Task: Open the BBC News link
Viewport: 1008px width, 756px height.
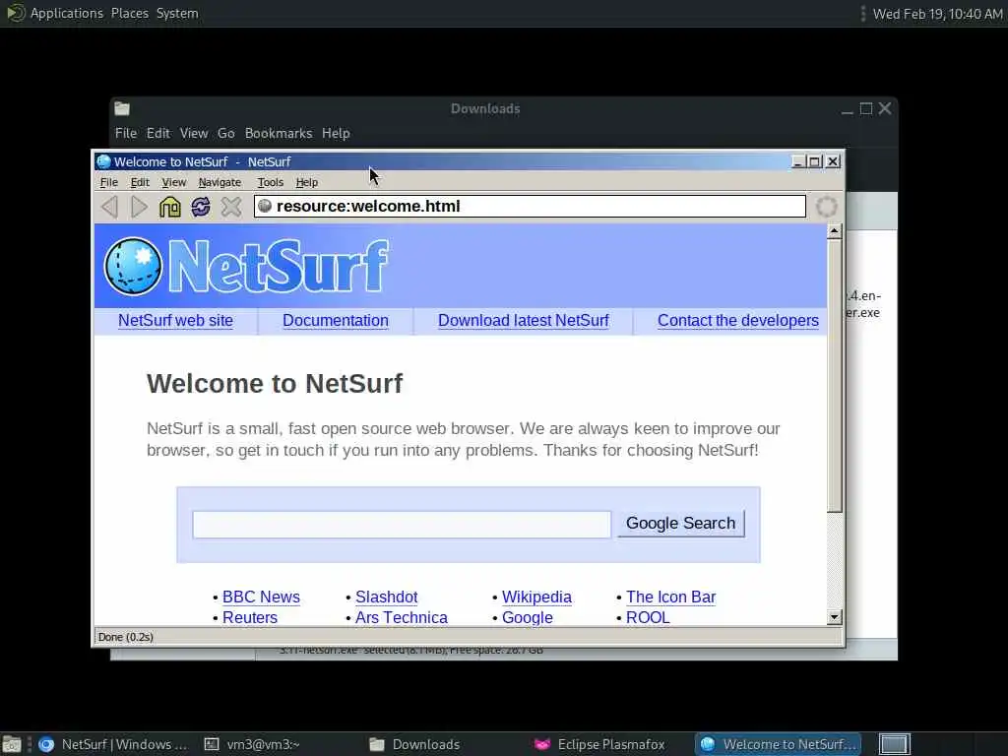Action: 261,598
